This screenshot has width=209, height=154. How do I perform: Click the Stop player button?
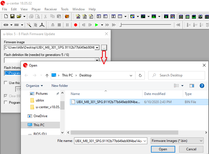click(59, 25)
